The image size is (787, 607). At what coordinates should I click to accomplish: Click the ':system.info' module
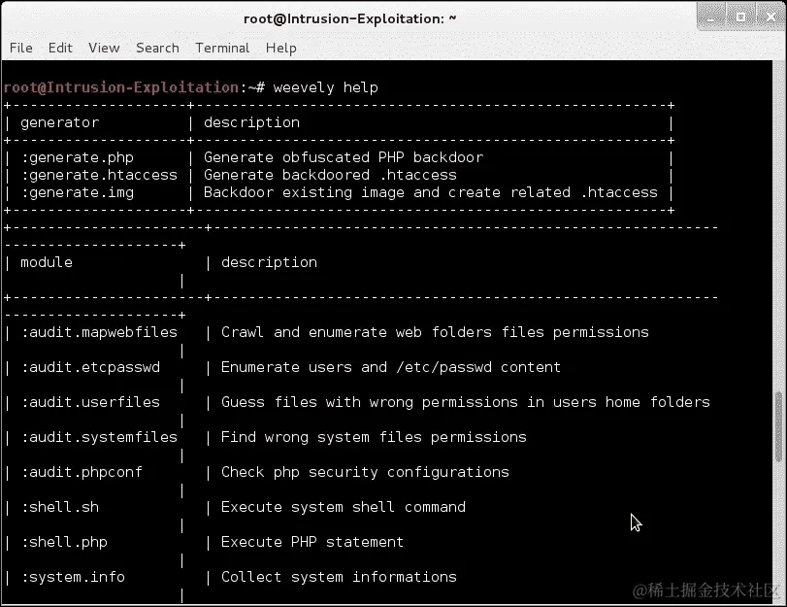[73, 577]
